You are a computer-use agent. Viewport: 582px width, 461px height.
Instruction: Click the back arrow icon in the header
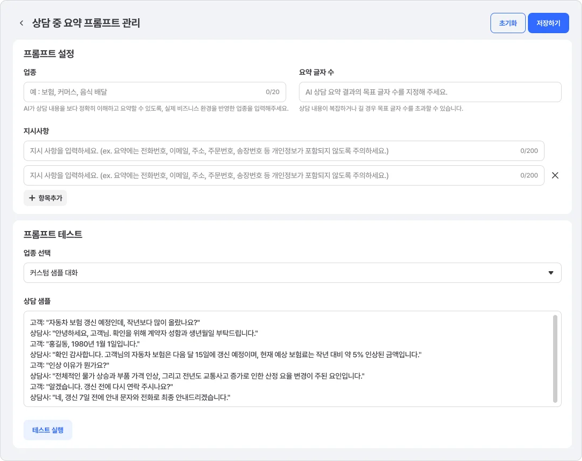point(21,23)
